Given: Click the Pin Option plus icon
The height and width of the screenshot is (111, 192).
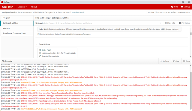Looking at the screenshot, I should pos(180,23).
